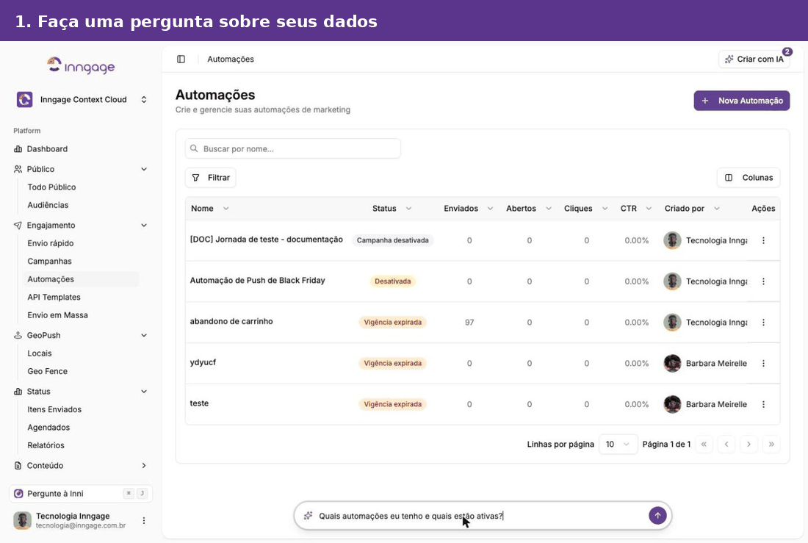Click Tecnologia Inngage profile avatar in sidebar
Image resolution: width=808 pixels, height=543 pixels.
pos(22,520)
